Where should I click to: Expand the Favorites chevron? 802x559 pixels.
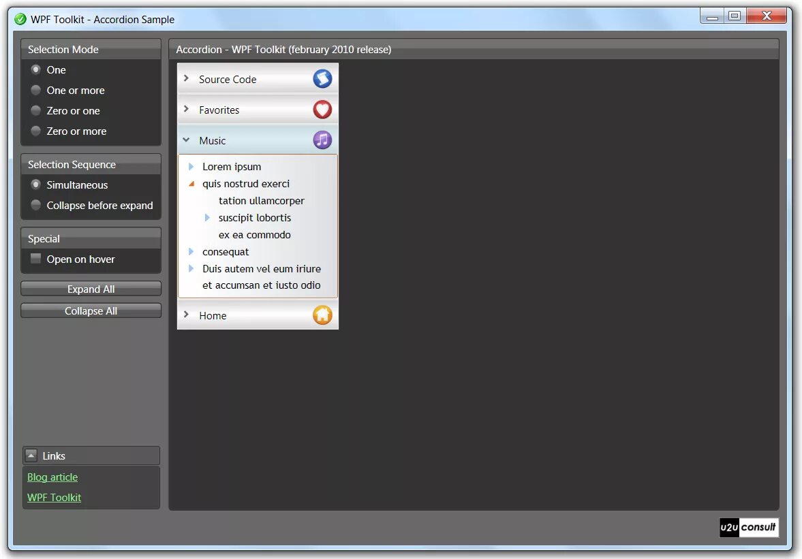[x=186, y=110]
